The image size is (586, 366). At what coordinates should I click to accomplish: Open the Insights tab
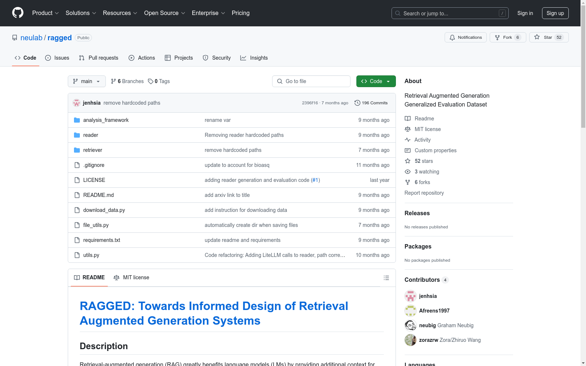click(254, 58)
